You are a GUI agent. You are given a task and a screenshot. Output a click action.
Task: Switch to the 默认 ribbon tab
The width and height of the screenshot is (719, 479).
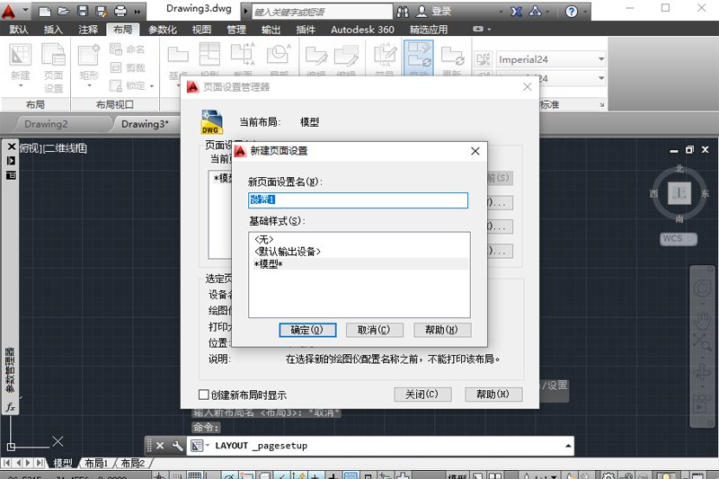tap(19, 30)
